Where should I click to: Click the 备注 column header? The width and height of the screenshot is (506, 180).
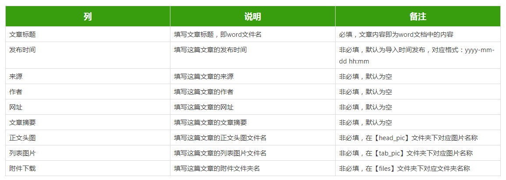tap(418, 17)
